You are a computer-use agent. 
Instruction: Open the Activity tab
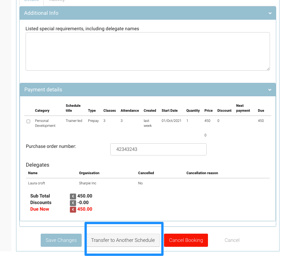(57, 1)
